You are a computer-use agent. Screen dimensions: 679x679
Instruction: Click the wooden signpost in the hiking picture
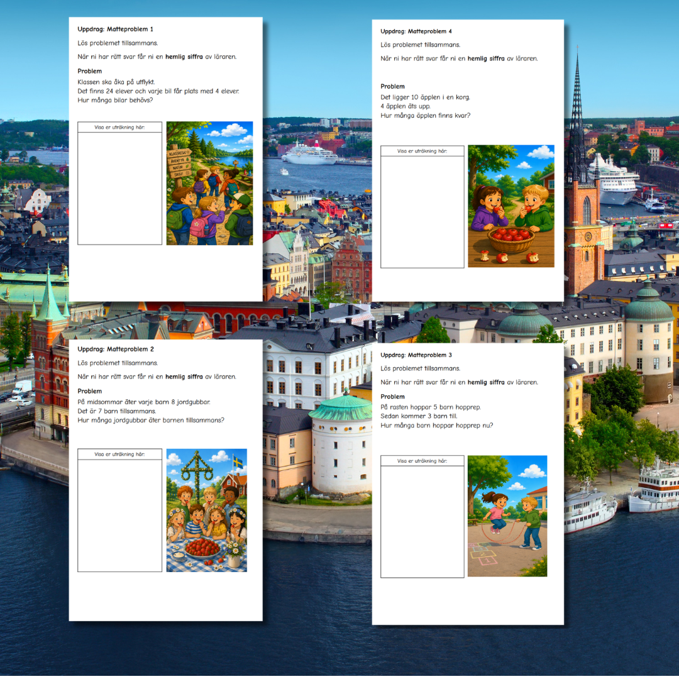[x=179, y=165]
